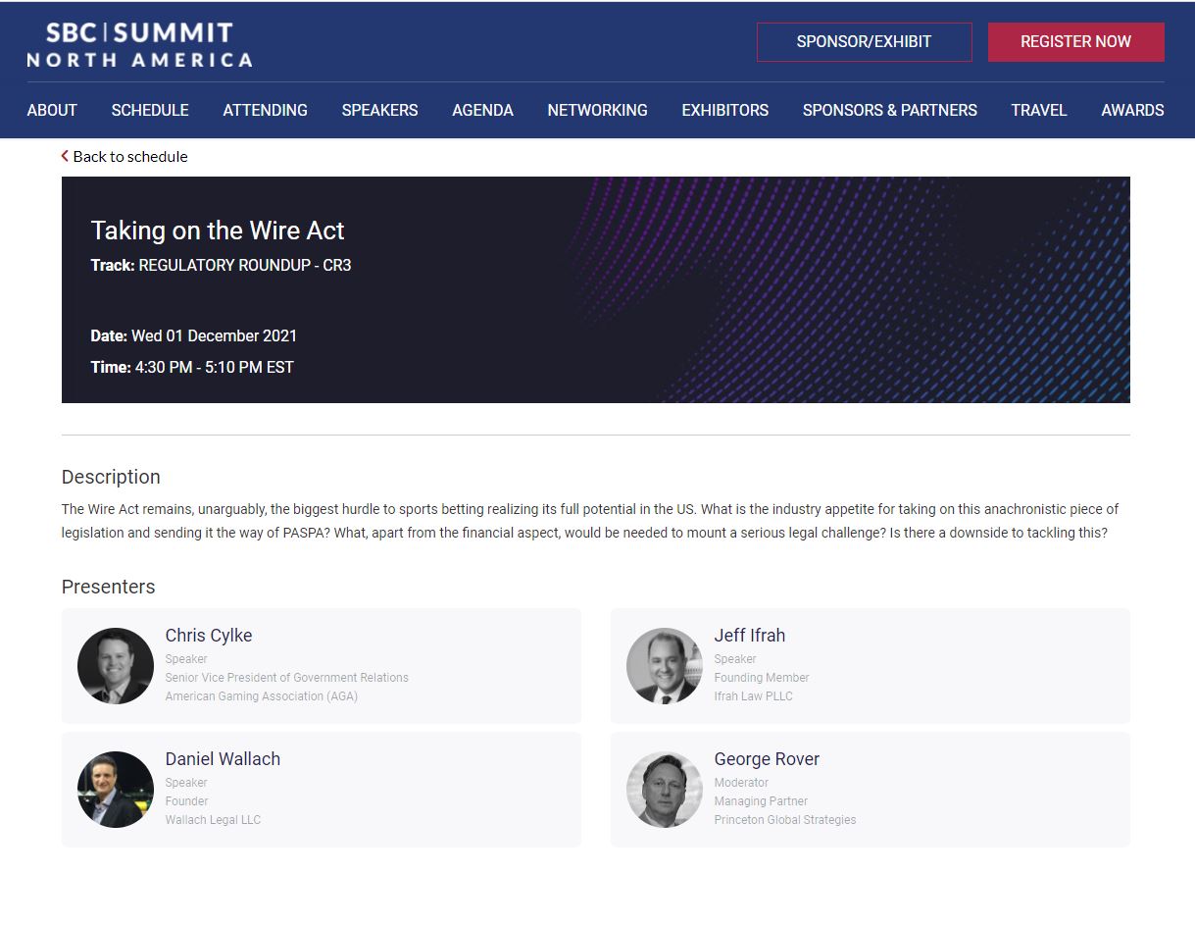1195x925 pixels.
Task: Open the Agenda navigation item
Action: (482, 110)
